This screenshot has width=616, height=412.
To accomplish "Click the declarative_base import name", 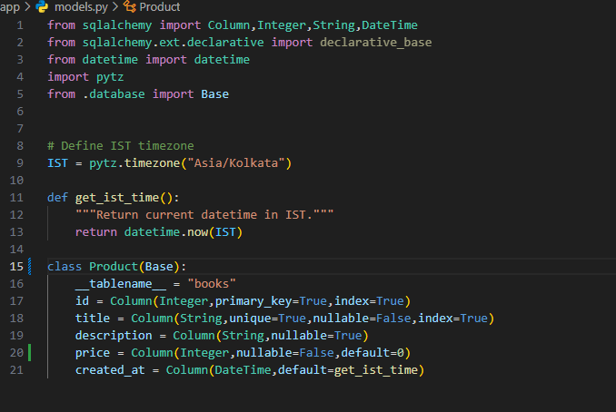I will [x=375, y=42].
